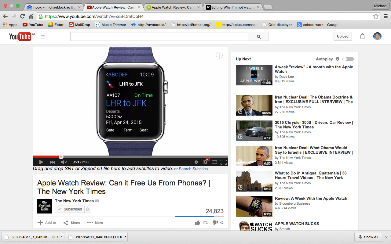Open menu for 207724S11_1 download
The width and height of the screenshot is (391, 244).
[x=62, y=237]
